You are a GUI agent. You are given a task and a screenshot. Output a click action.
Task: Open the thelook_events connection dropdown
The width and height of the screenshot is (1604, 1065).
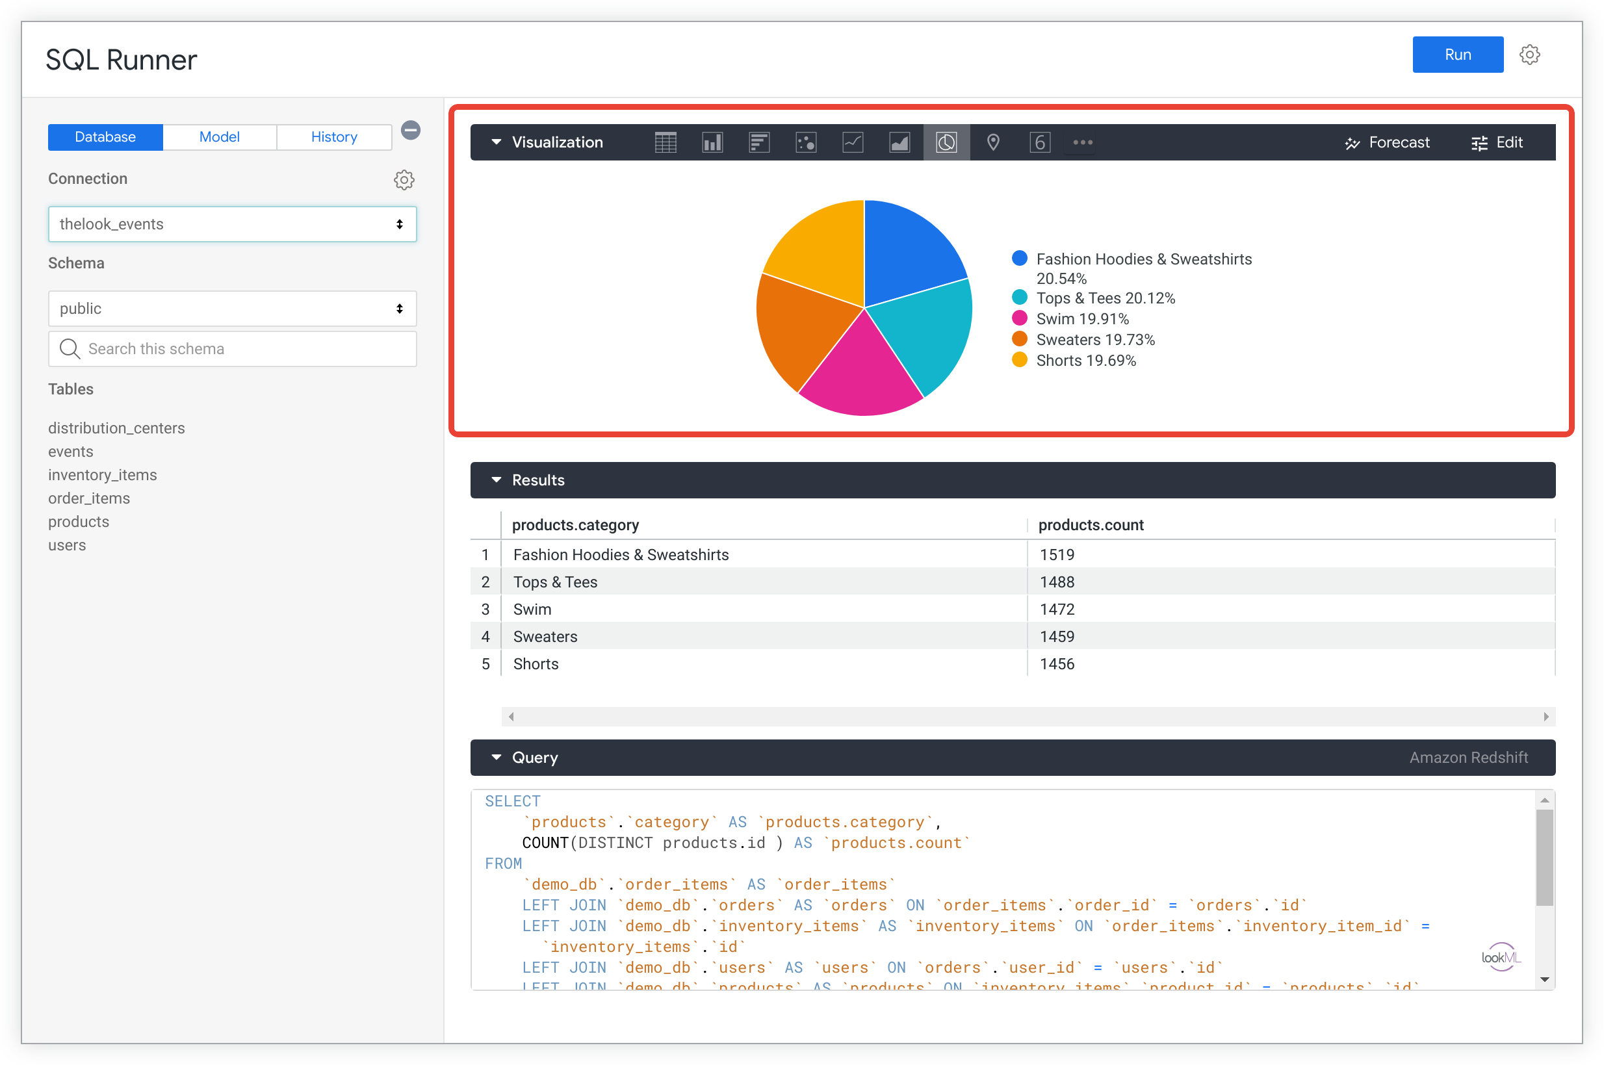231,224
